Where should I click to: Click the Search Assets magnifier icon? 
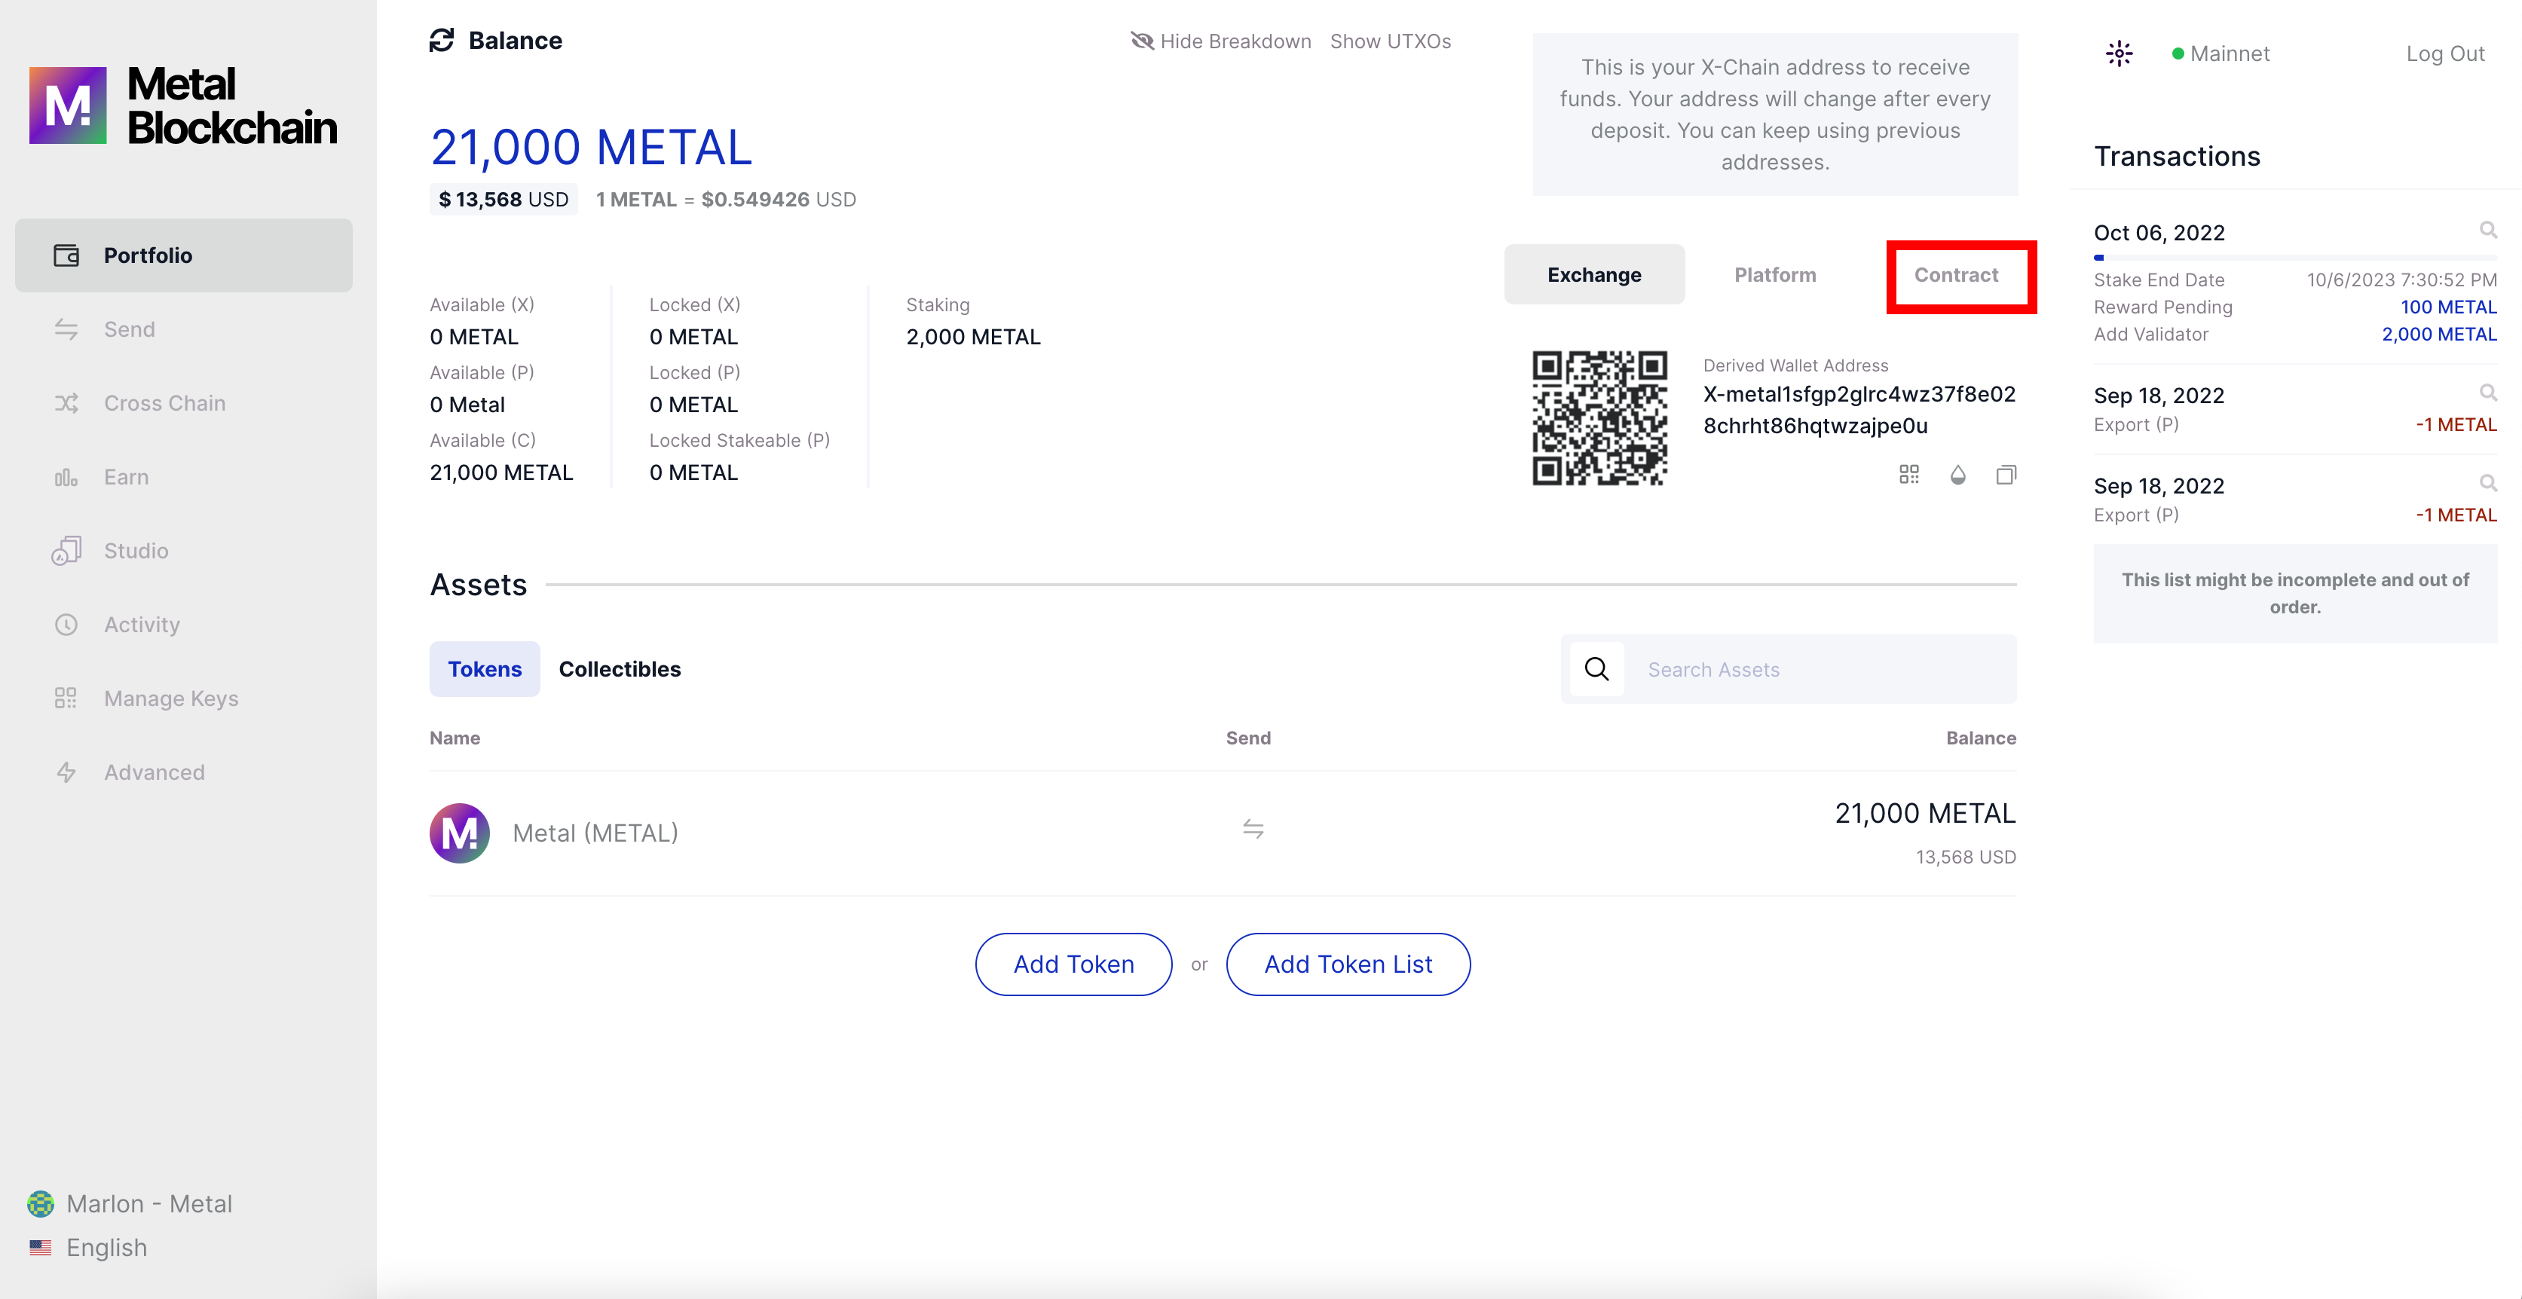tap(1596, 670)
